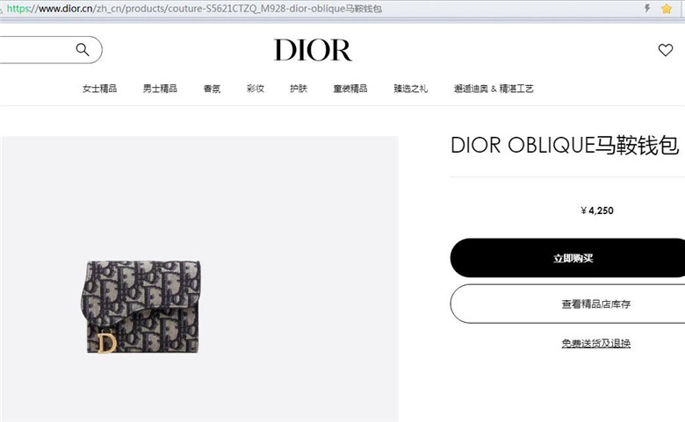Open the 男士精品 menu
The height and width of the screenshot is (422, 685).
point(160,89)
